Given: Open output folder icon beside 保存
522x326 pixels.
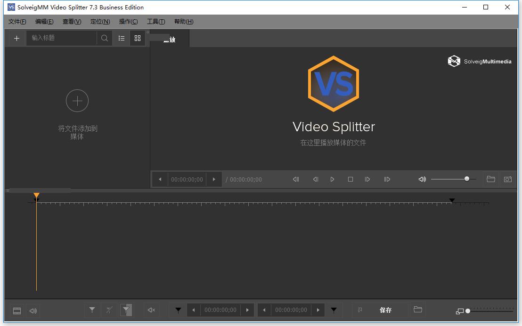Looking at the screenshot, I should point(418,310).
